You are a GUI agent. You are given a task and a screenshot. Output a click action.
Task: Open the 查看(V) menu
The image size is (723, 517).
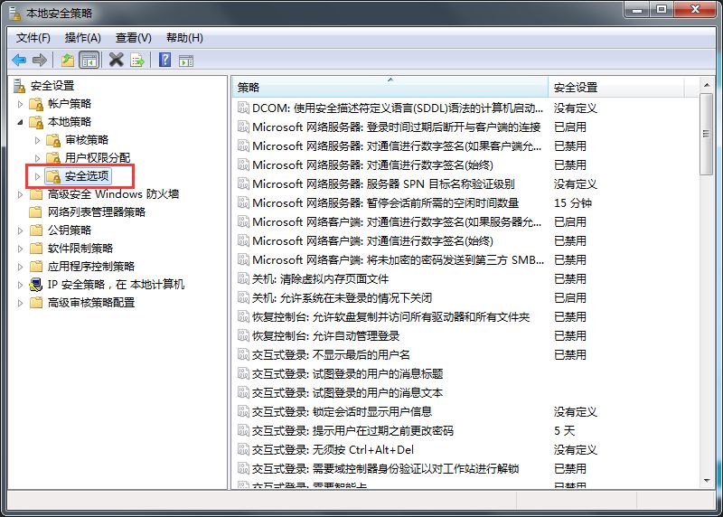click(134, 38)
